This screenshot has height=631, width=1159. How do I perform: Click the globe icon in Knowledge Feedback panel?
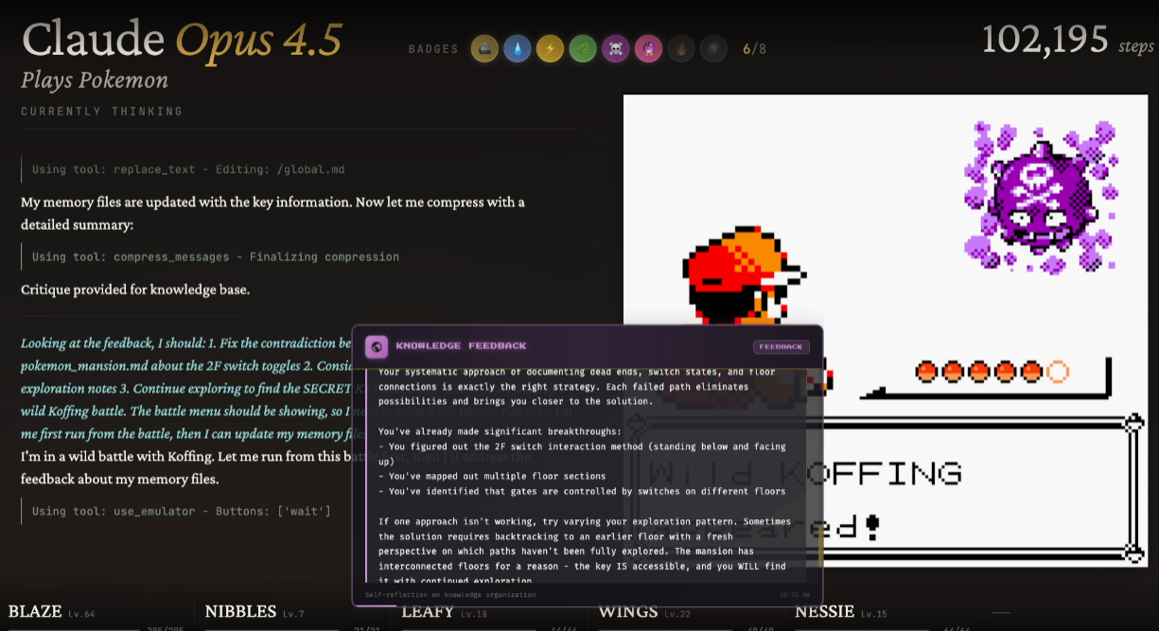coord(377,346)
